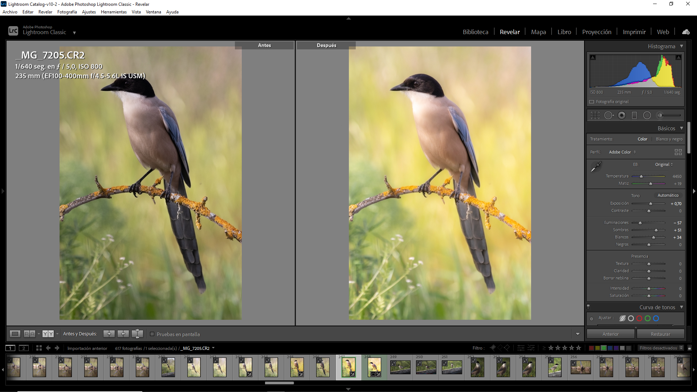The height and width of the screenshot is (392, 697).
Task: Collapse the Básicos panel
Action: [x=681, y=128]
